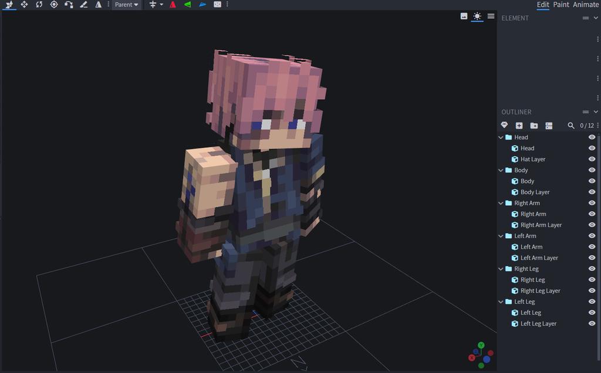
Task: Click the red X axis ball on the gizmo
Action: click(x=472, y=358)
